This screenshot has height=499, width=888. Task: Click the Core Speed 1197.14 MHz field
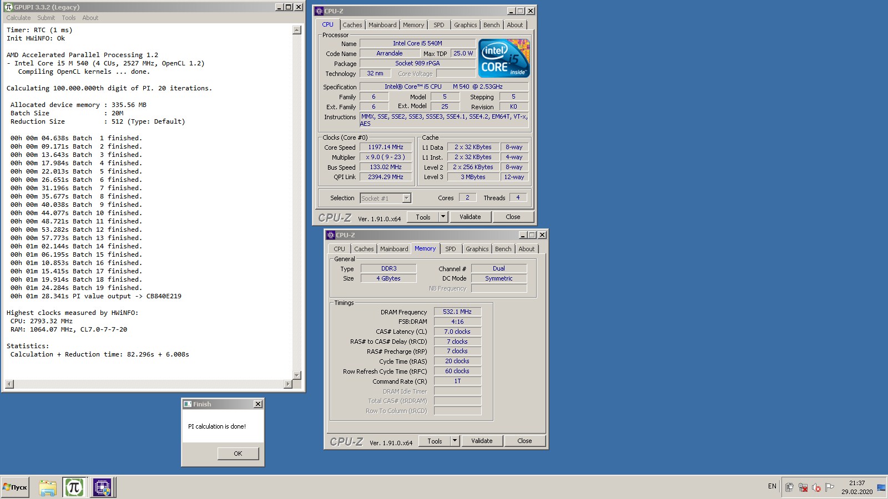(386, 147)
